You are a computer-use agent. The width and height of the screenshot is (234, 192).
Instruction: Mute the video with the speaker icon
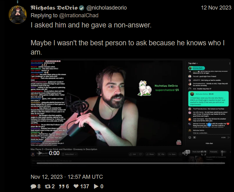pos(185,153)
